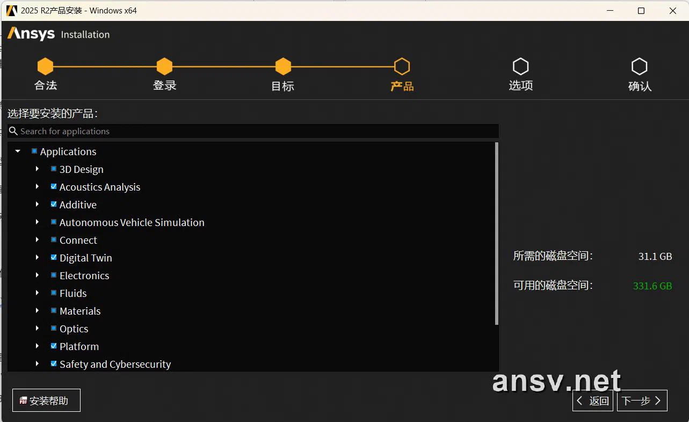Viewport: 689px width, 422px height.
Task: Select the 3D Design tree label
Action: 82,169
